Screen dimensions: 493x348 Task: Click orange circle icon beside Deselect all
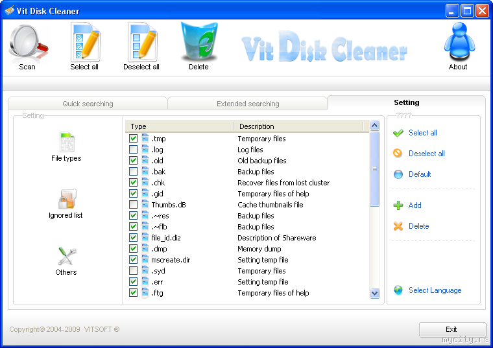click(x=398, y=154)
